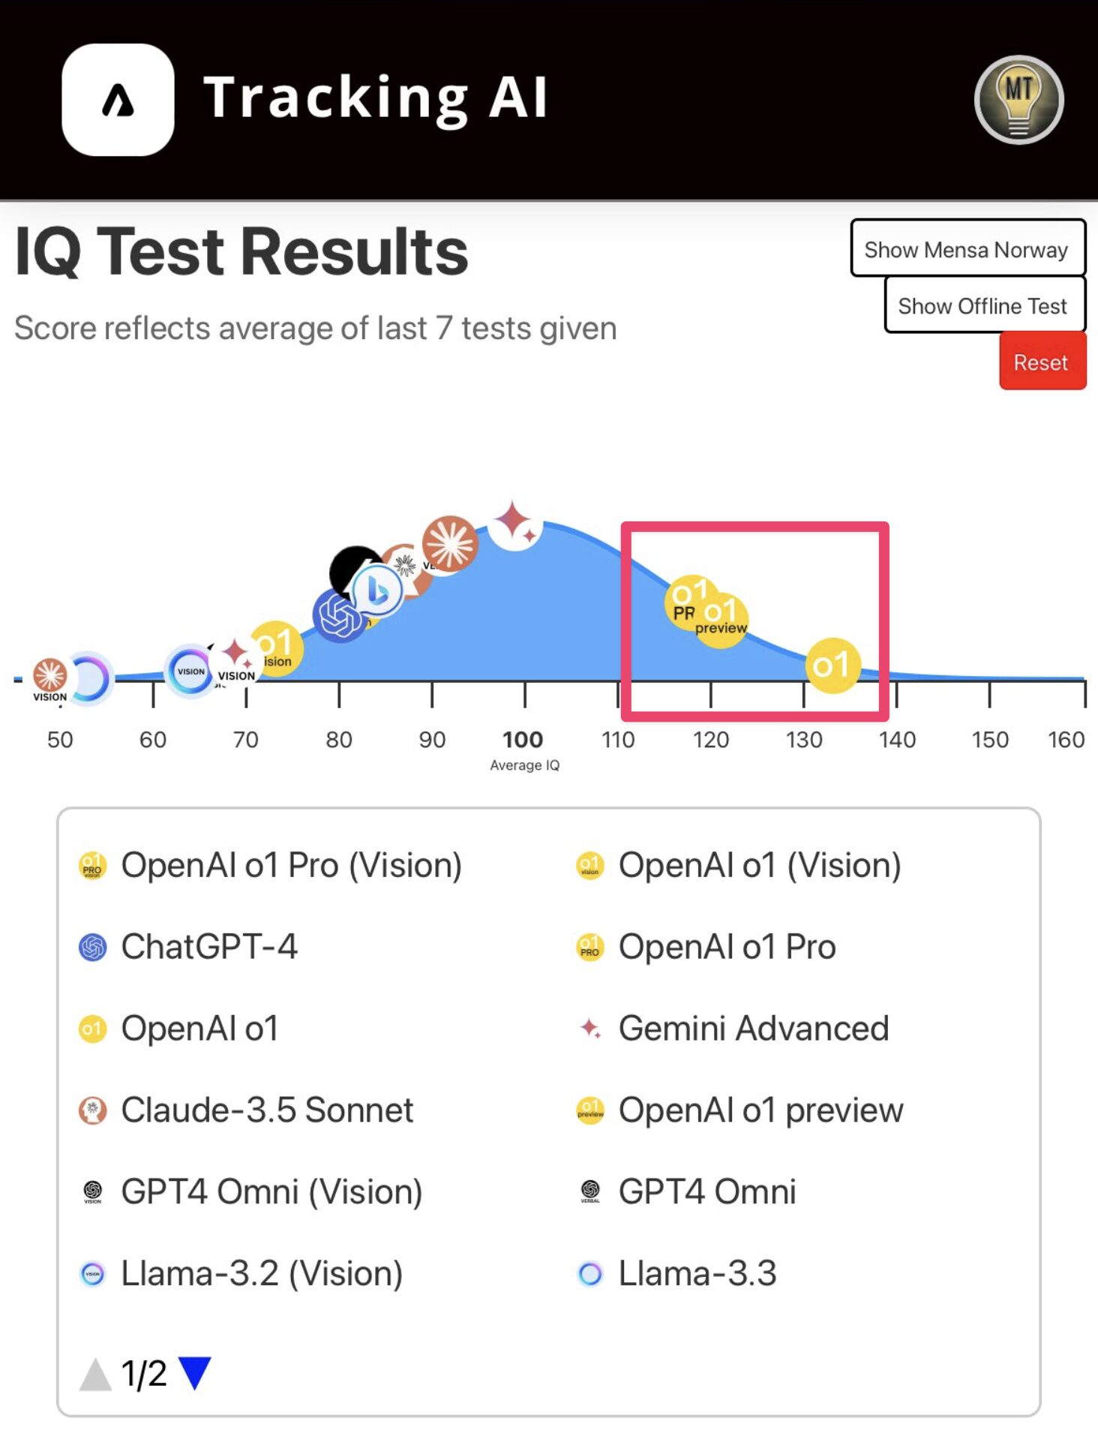The width and height of the screenshot is (1098, 1442).
Task: Go to previous legend page arrow
Action: tap(95, 1374)
